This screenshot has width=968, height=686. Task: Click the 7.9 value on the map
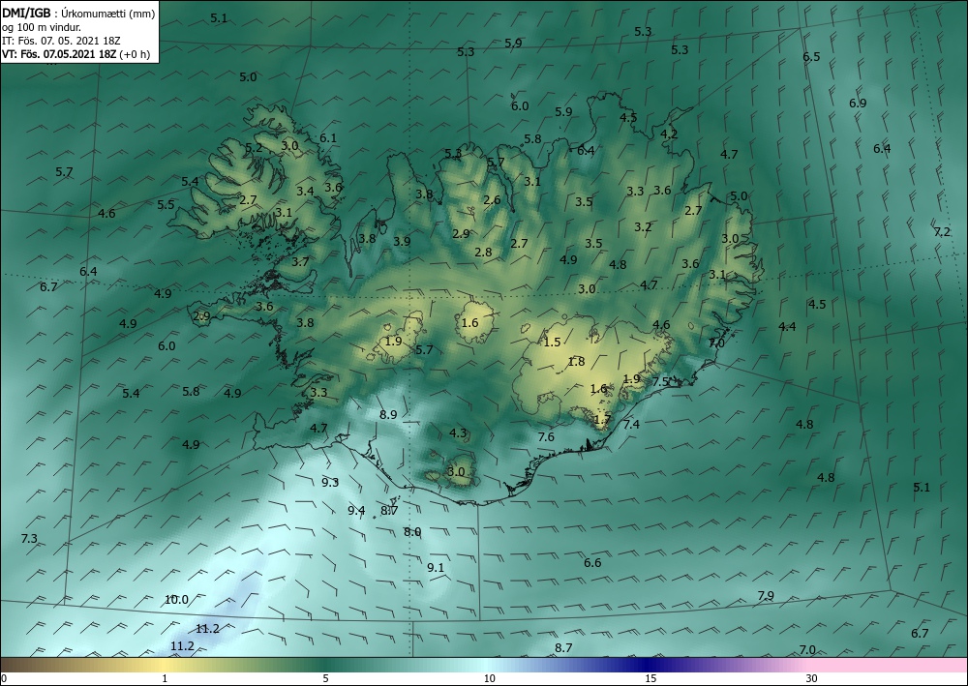766,595
